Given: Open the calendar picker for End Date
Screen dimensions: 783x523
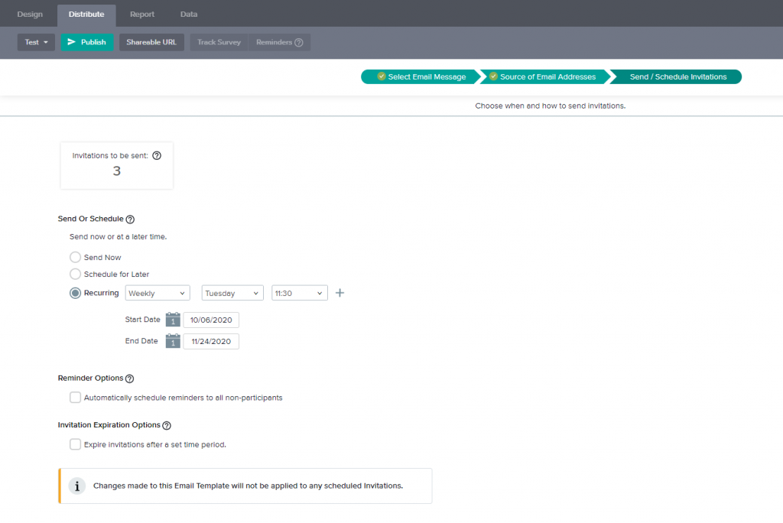Looking at the screenshot, I should (173, 341).
